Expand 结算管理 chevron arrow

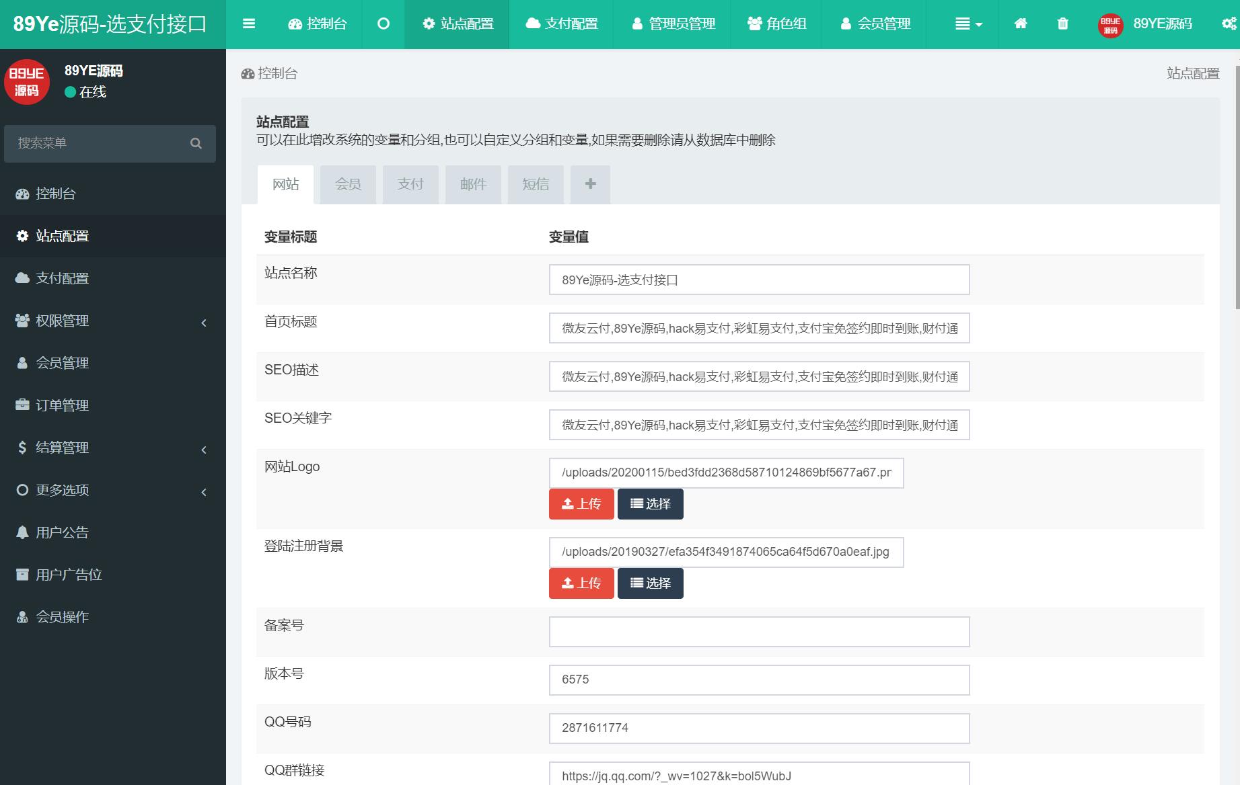[x=204, y=450]
